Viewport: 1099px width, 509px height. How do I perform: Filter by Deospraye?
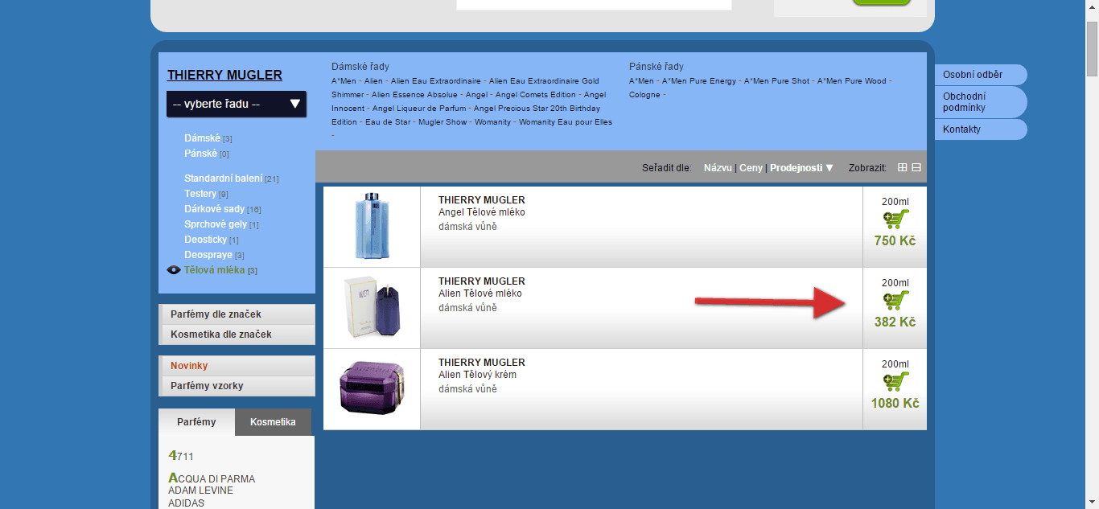[208, 255]
